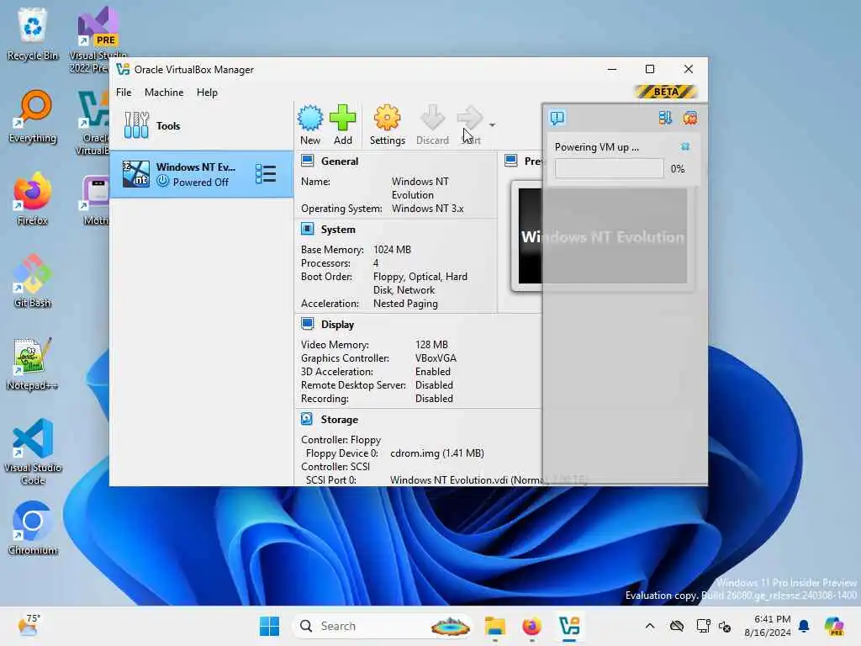Screen dimensions: 861x646
Task: Select the Windows NT Evolution VM entry
Action: (202, 174)
